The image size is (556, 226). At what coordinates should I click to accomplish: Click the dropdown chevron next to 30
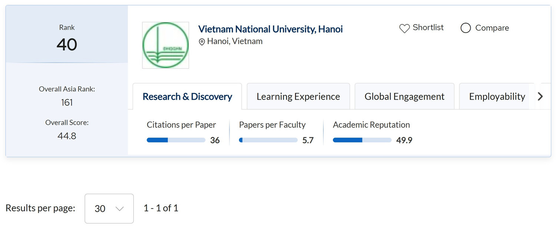coord(119,209)
